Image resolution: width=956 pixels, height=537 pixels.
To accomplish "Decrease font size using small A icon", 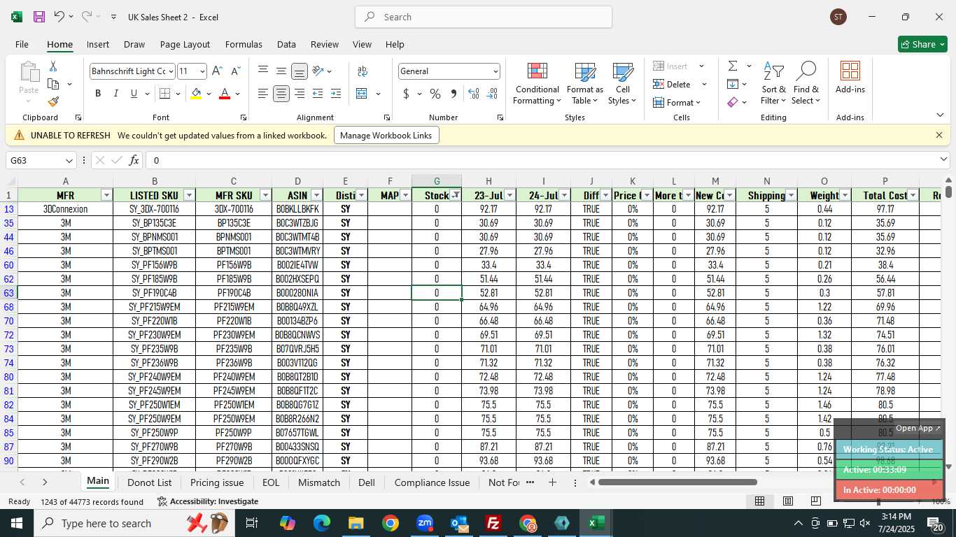I will [x=235, y=71].
